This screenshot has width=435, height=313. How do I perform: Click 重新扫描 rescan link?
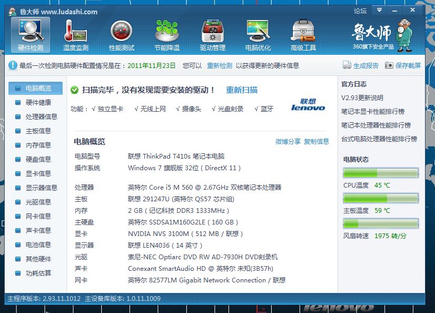242,90
